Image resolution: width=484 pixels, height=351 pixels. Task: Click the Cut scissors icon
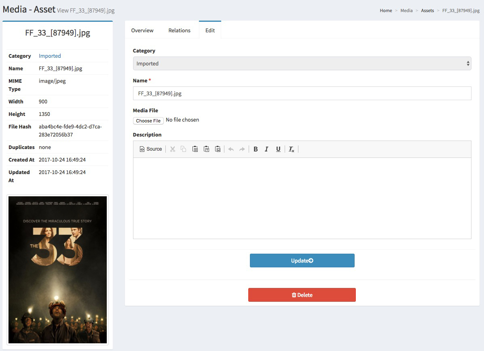pyautogui.click(x=173, y=149)
